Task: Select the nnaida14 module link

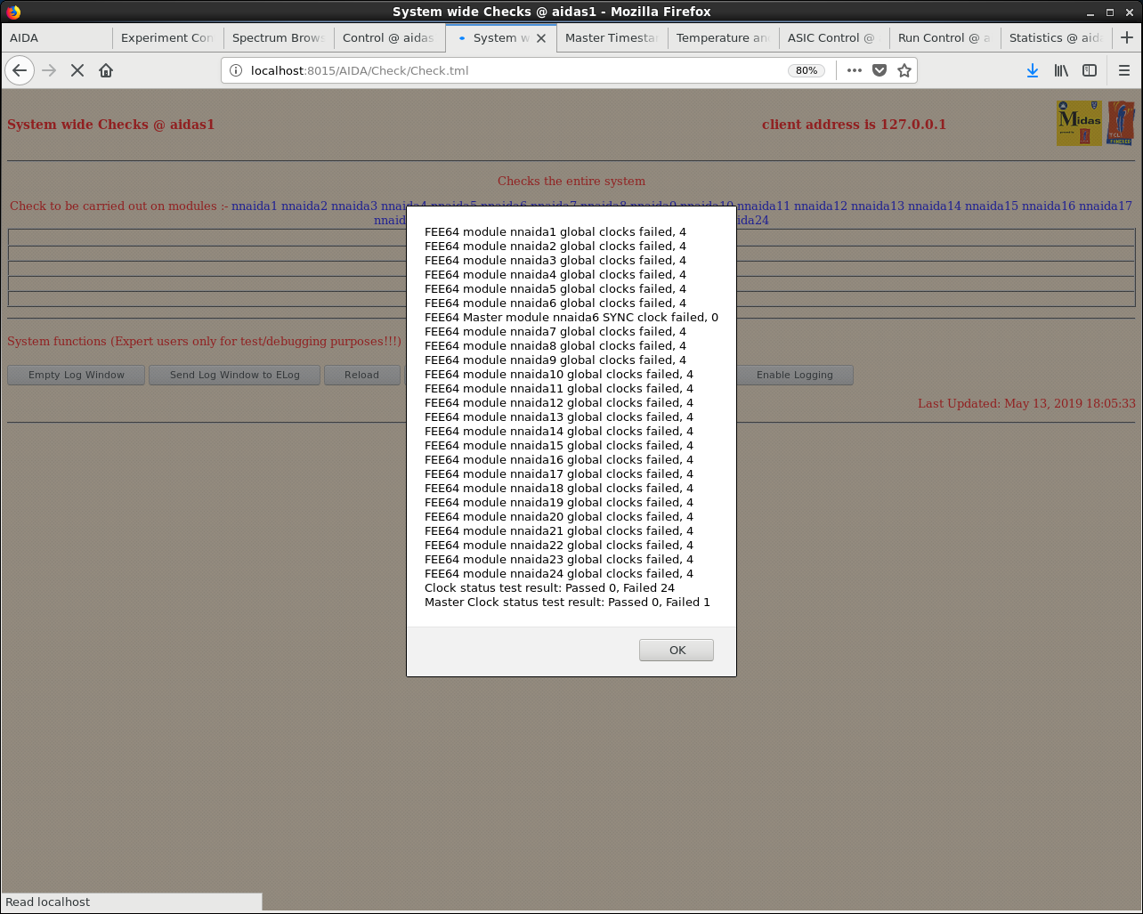Action: [x=935, y=206]
